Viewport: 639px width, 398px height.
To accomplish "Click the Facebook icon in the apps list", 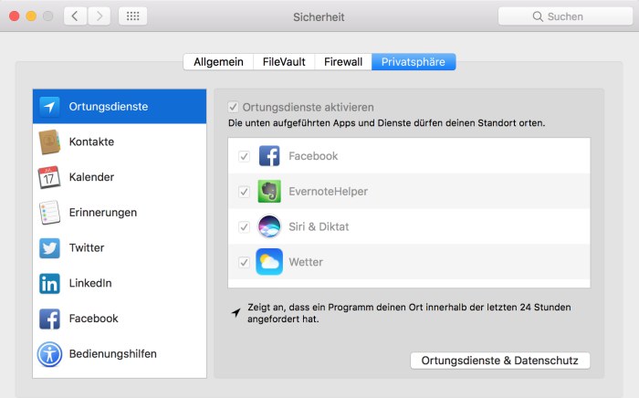I will [269, 155].
